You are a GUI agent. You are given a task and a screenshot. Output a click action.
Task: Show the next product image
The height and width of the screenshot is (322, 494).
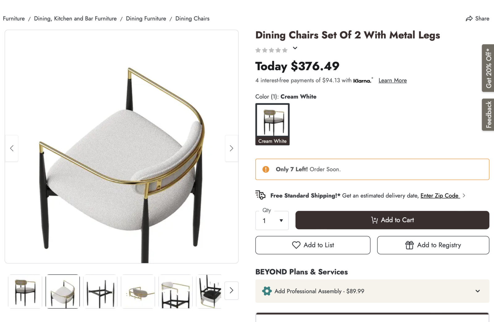pyautogui.click(x=231, y=148)
